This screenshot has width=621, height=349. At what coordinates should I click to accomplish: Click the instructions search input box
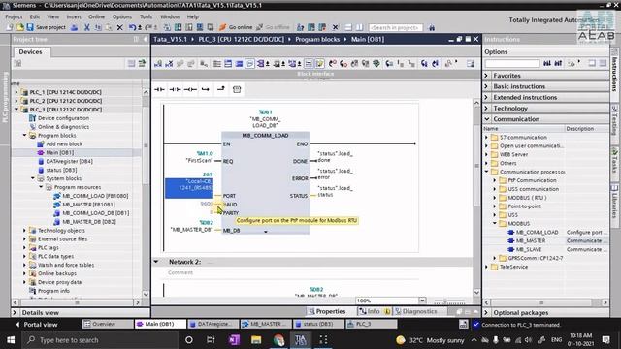coord(512,63)
